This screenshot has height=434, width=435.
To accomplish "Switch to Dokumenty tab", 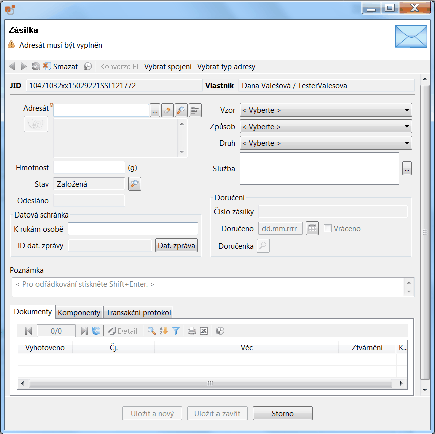I will point(33,312).
